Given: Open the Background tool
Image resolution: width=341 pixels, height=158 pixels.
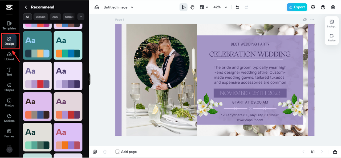Looking at the screenshot, I should pos(332,23).
